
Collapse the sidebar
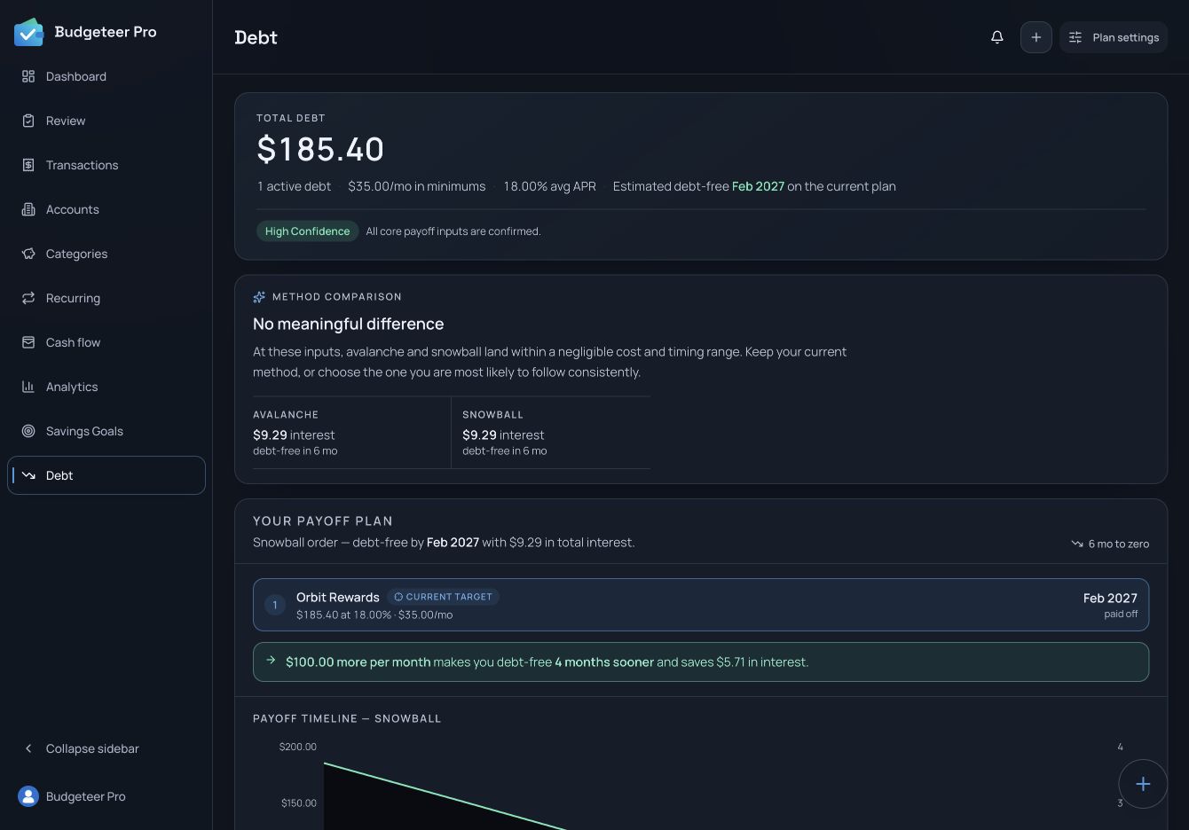[x=106, y=748]
